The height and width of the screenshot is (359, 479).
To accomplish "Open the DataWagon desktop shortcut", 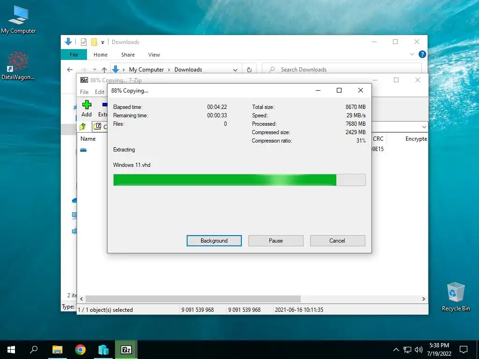I will (18, 65).
